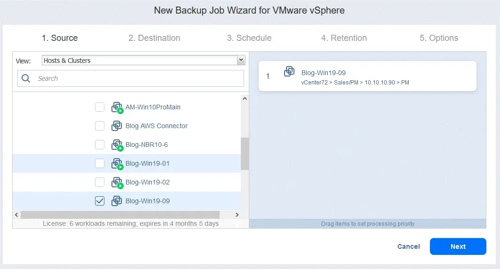Click into the Search input field
This screenshot has width=500, height=269.
(x=139, y=78)
